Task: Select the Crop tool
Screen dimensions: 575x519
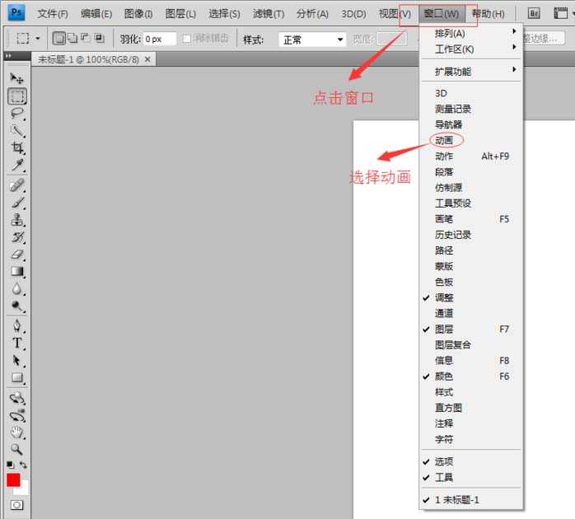Action: pos(16,148)
